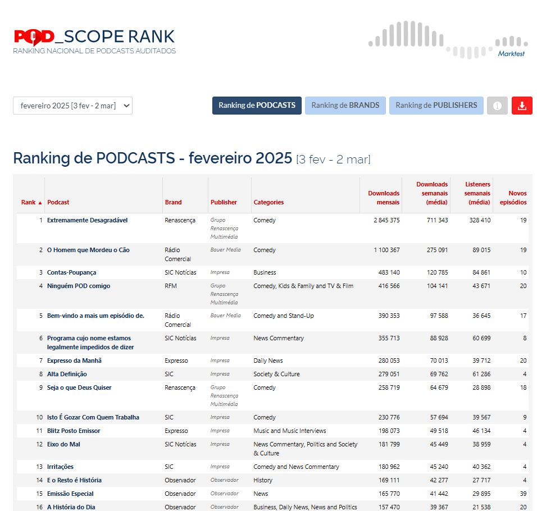Click the Rank column sort arrow
The height and width of the screenshot is (511, 537).
coord(40,203)
